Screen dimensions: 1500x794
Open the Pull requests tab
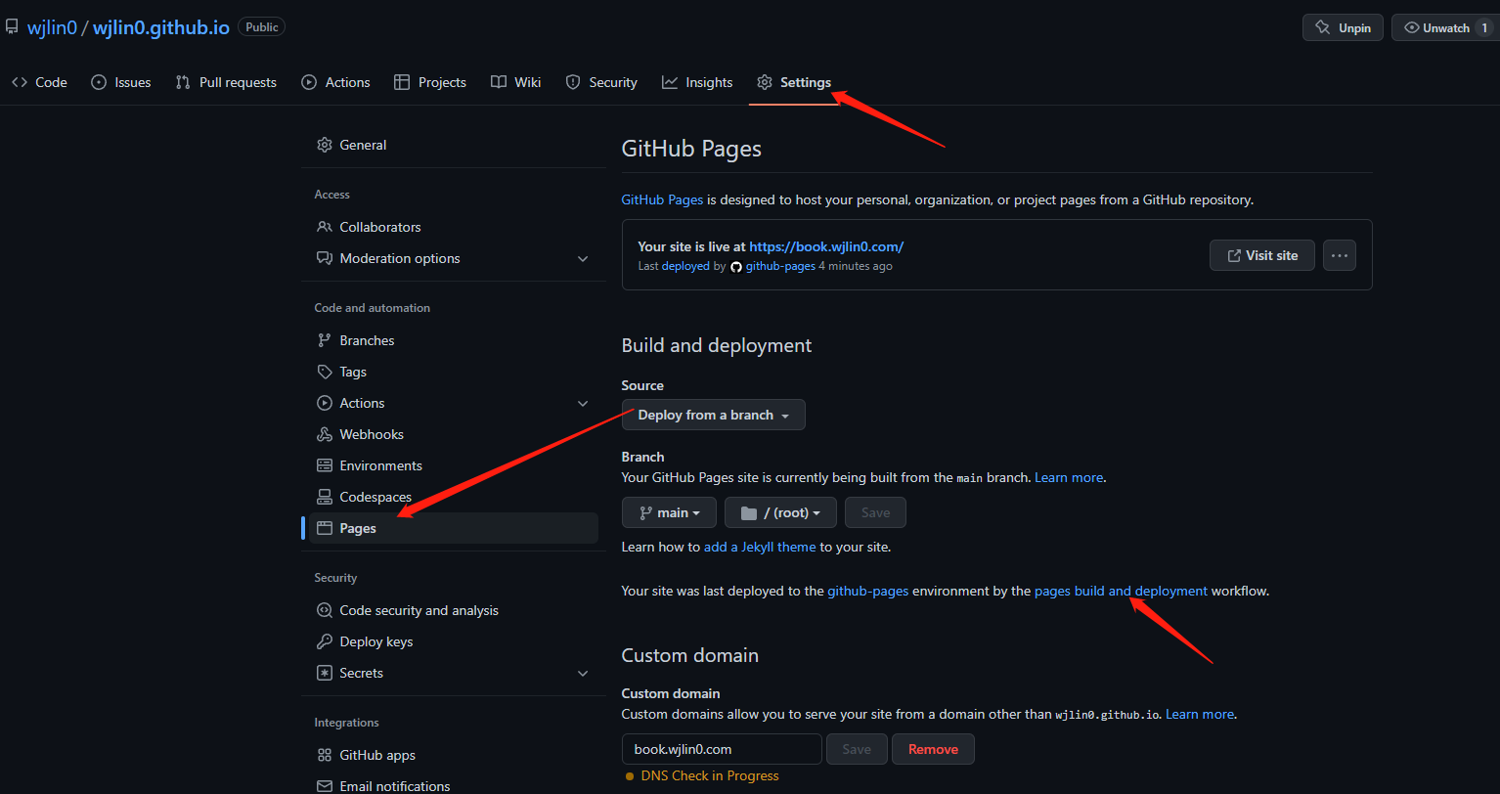[x=226, y=82]
